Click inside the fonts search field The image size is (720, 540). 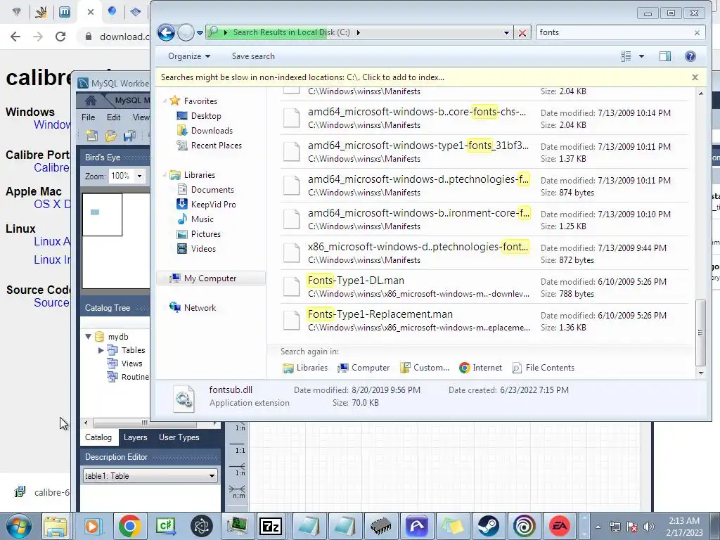(x=615, y=32)
